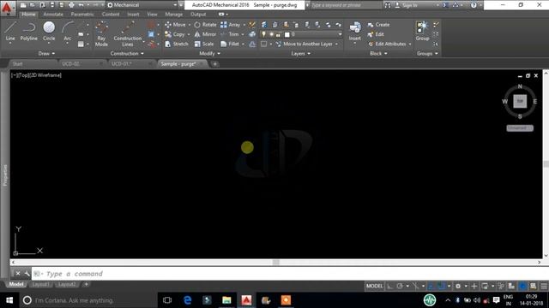
Task: Open a new drawing tab with plus
Action: point(214,64)
